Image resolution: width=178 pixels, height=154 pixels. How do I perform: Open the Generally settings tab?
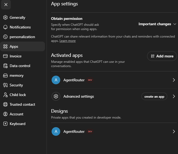pyautogui.click(x=23, y=17)
